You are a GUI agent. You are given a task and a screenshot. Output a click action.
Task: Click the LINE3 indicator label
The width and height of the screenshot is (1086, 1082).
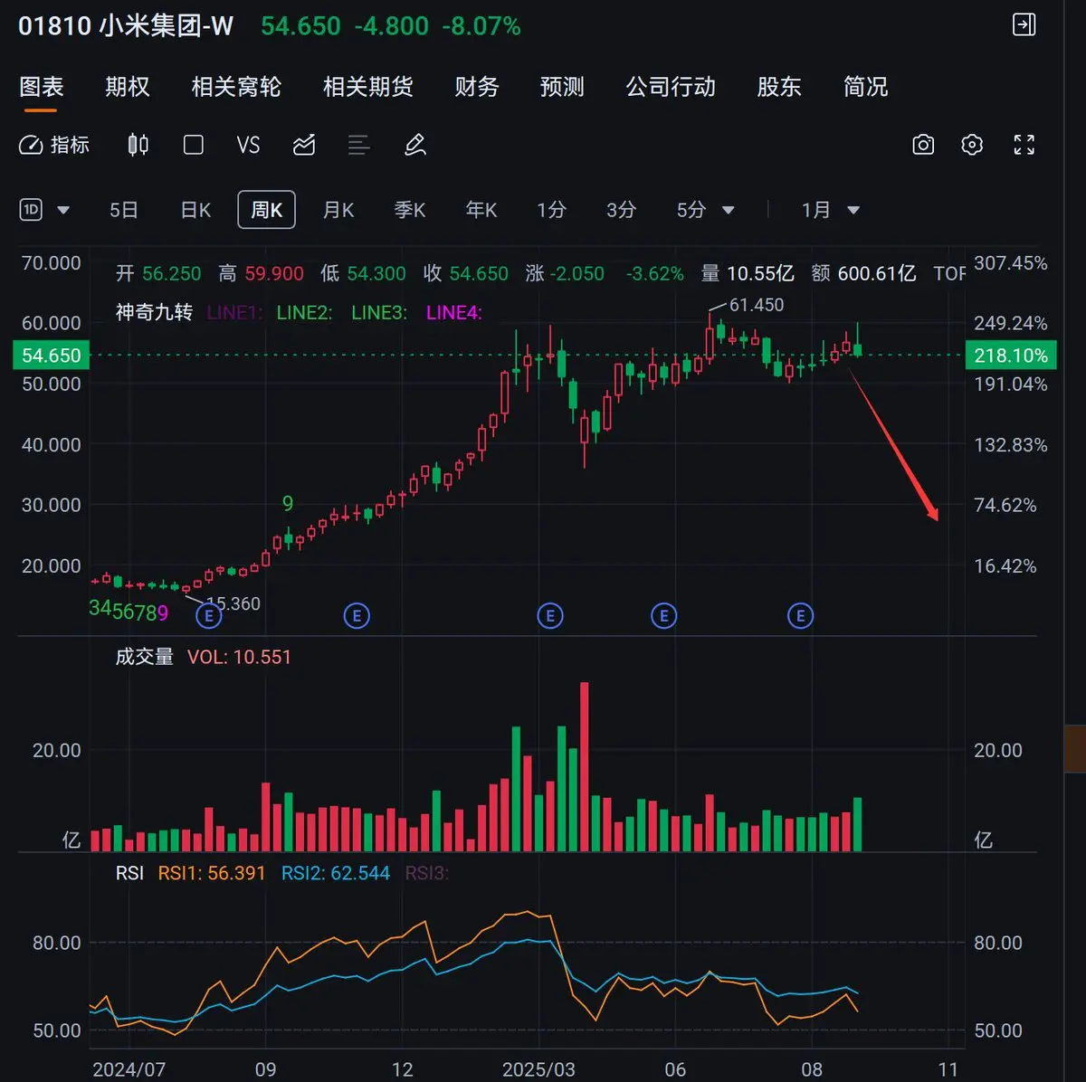pos(379,313)
